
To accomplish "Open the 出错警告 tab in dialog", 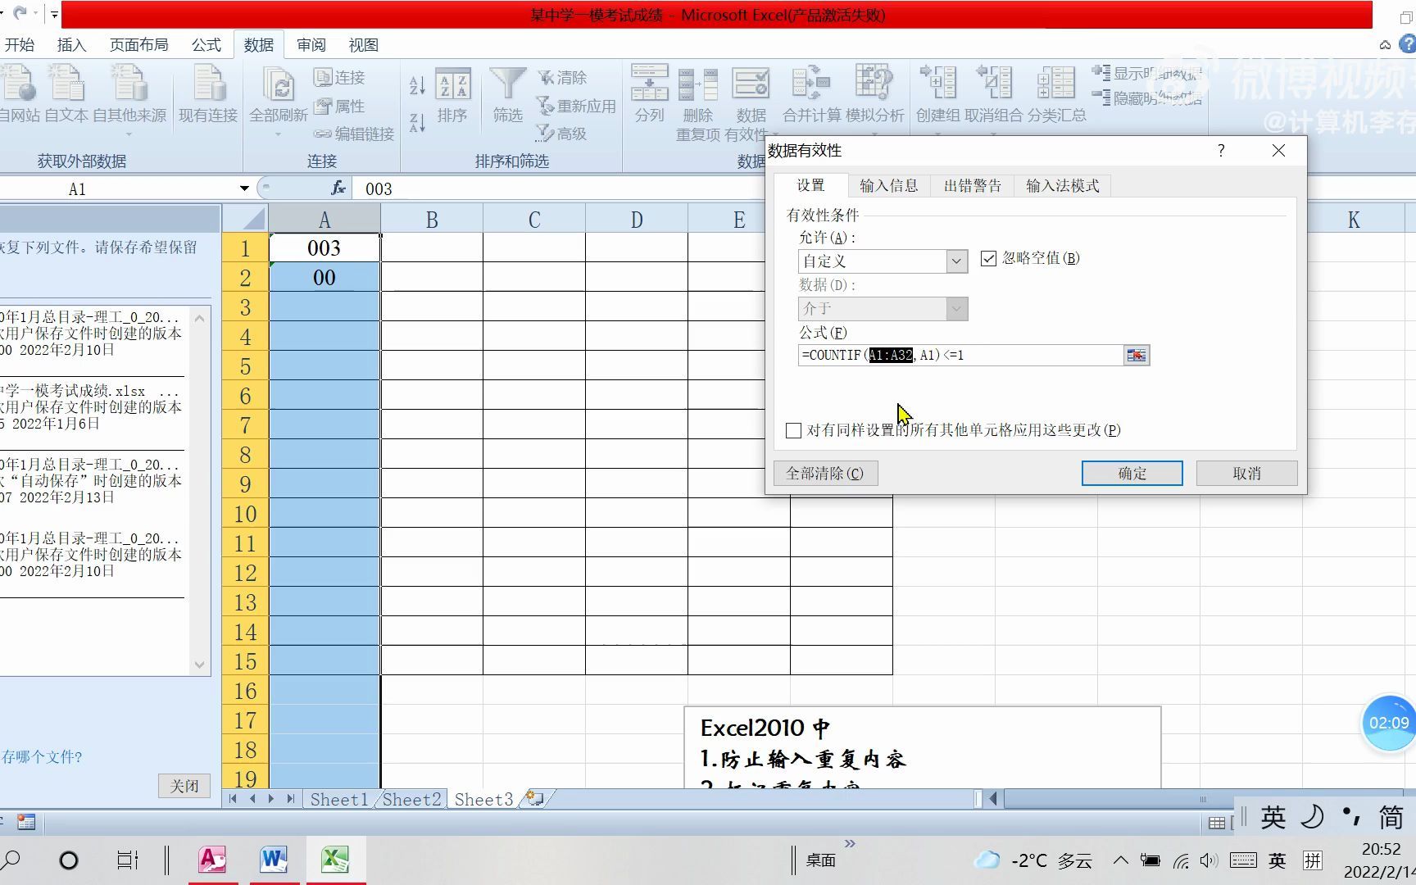I will [972, 186].
